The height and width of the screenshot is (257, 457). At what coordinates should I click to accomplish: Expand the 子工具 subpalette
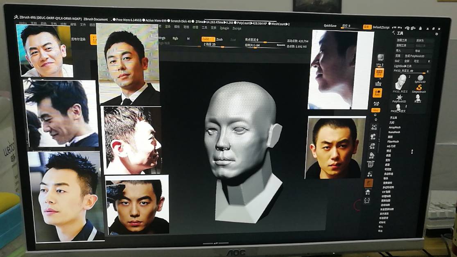click(x=393, y=118)
